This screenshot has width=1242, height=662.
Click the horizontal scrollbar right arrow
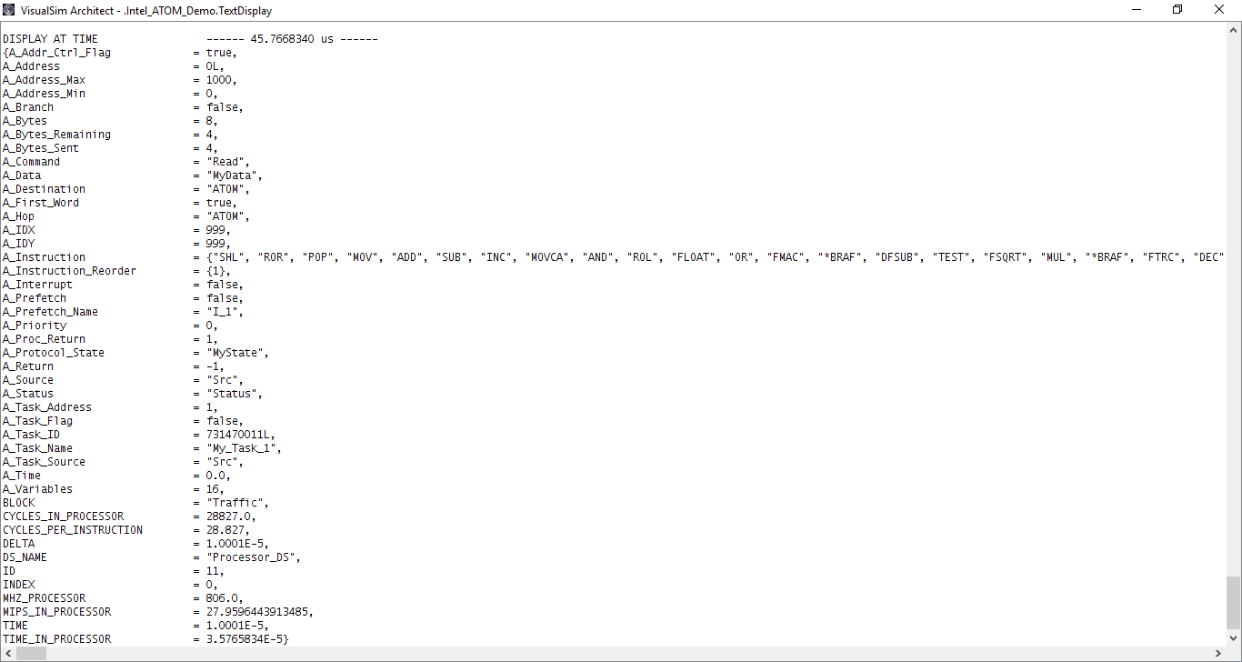tap(1219, 654)
